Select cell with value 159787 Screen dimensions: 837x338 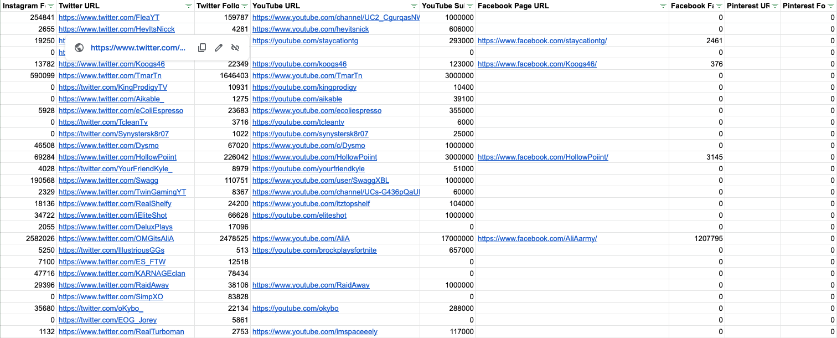(222, 17)
